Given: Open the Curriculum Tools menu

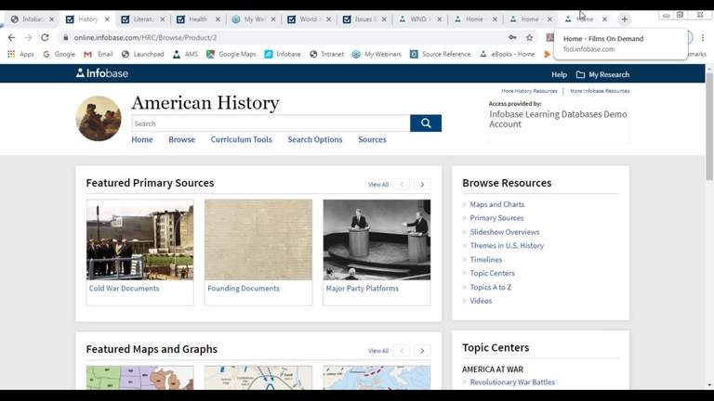Looking at the screenshot, I should tap(241, 139).
